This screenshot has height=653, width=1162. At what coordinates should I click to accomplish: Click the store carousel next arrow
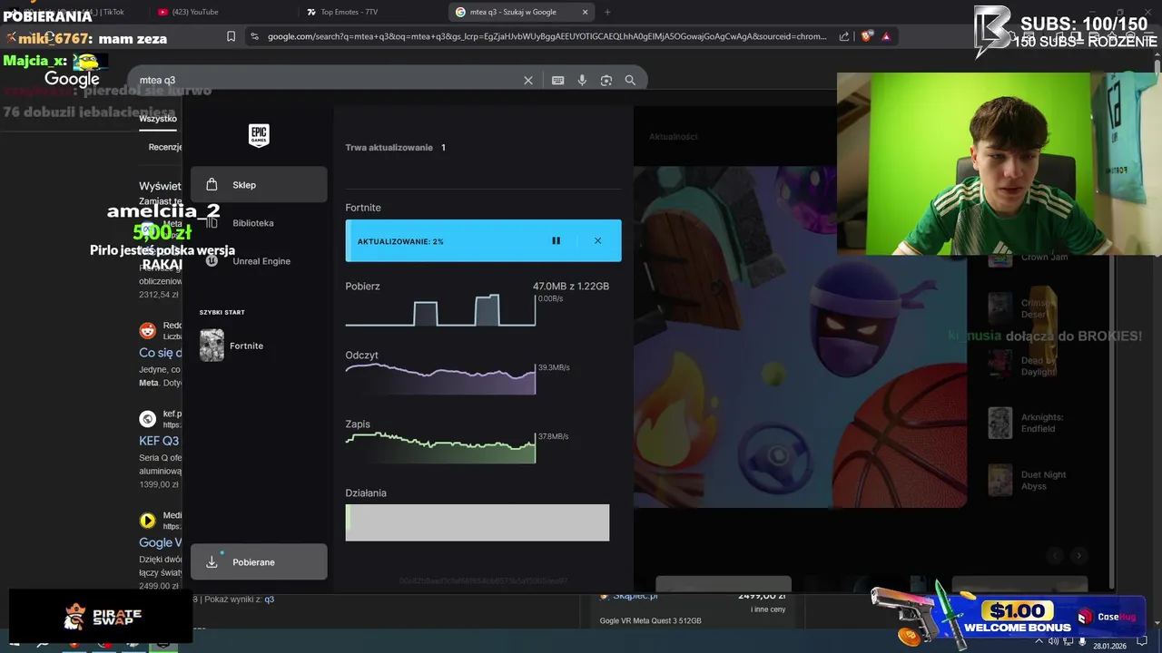tap(1078, 555)
